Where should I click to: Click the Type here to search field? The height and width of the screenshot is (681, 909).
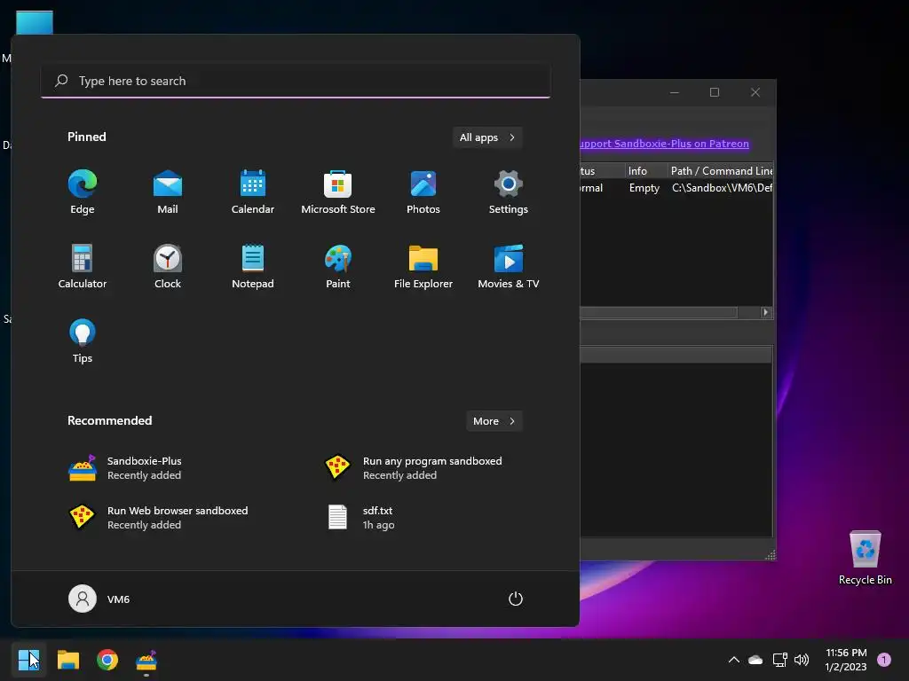click(296, 81)
